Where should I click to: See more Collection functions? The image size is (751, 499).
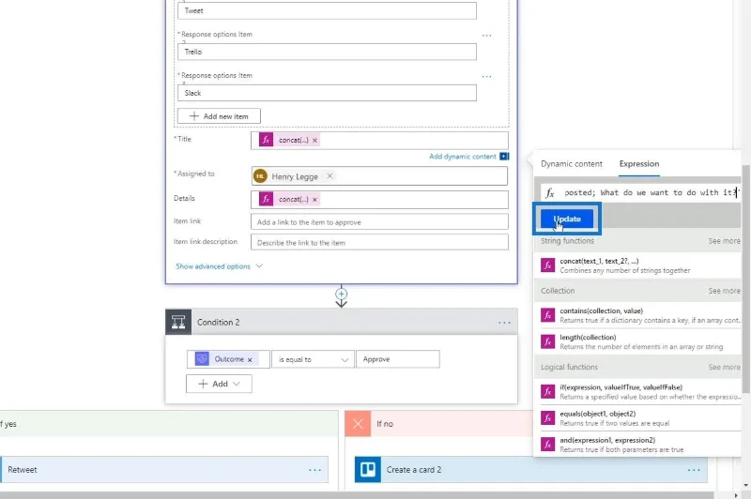(x=724, y=291)
